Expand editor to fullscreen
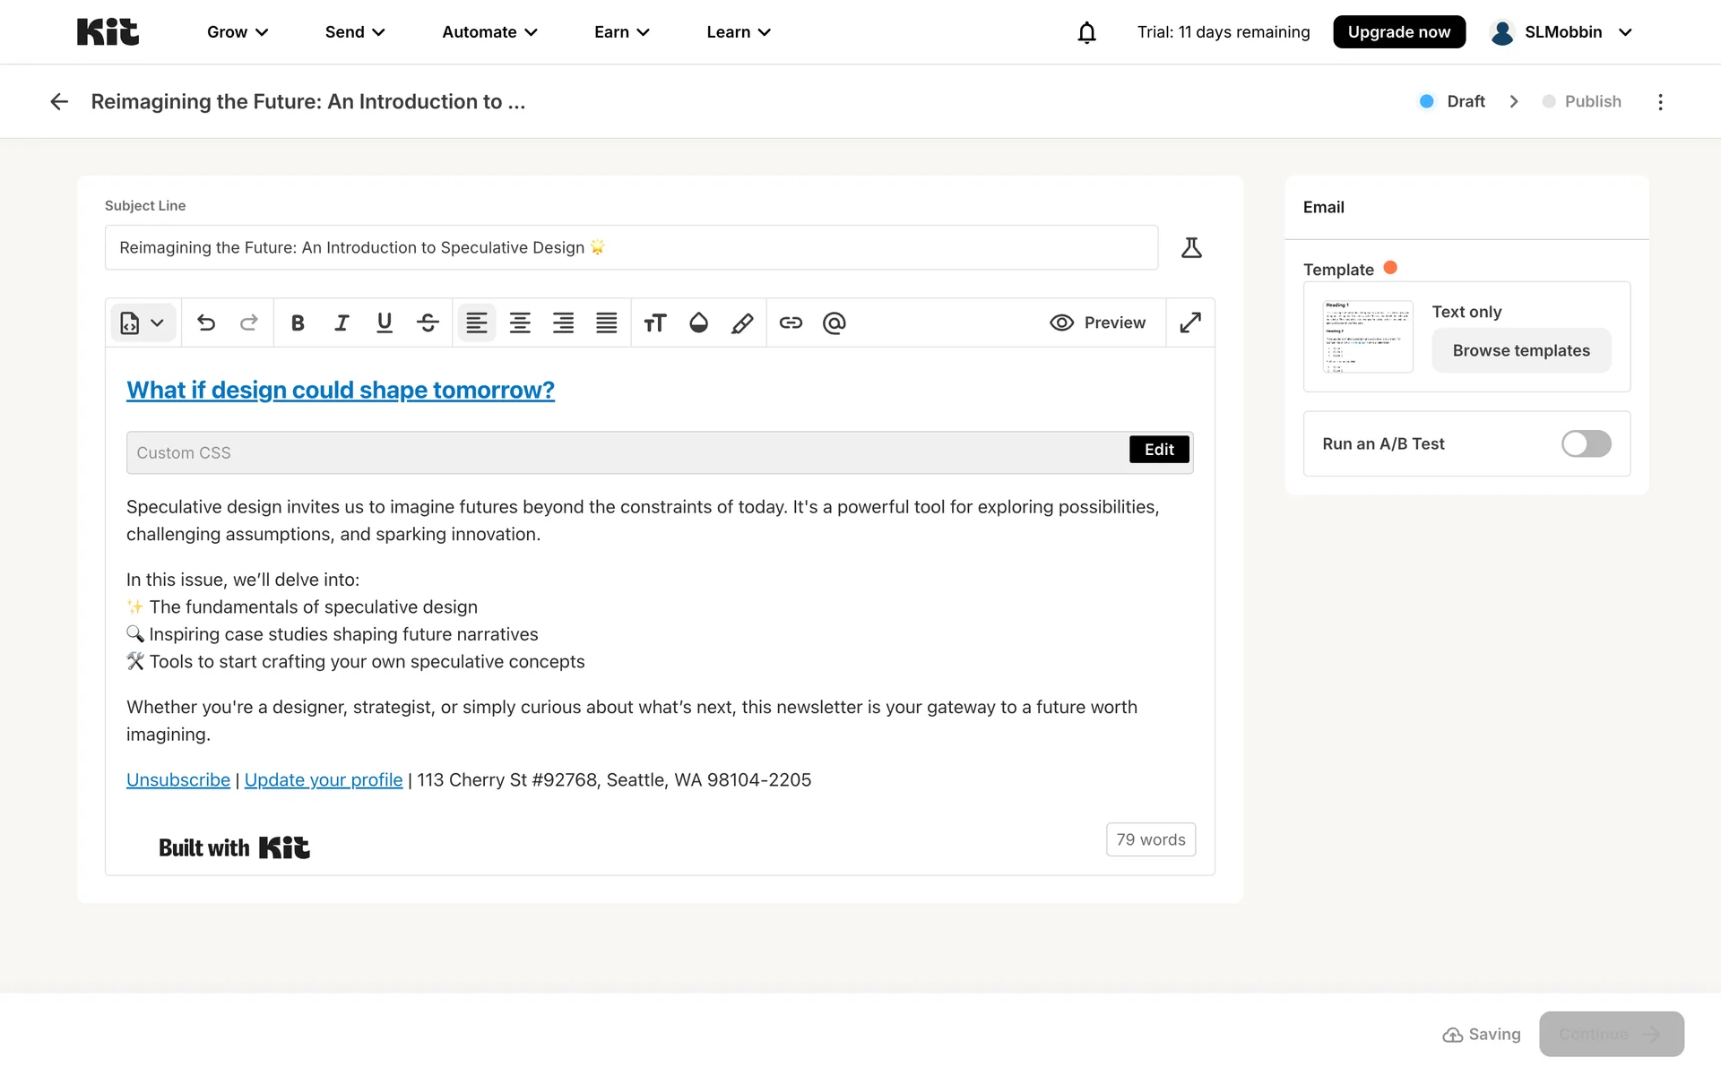 1190,322
